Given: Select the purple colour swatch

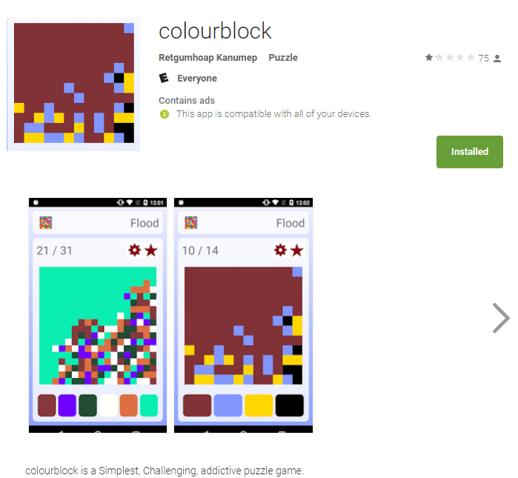Looking at the screenshot, I should (x=67, y=405).
